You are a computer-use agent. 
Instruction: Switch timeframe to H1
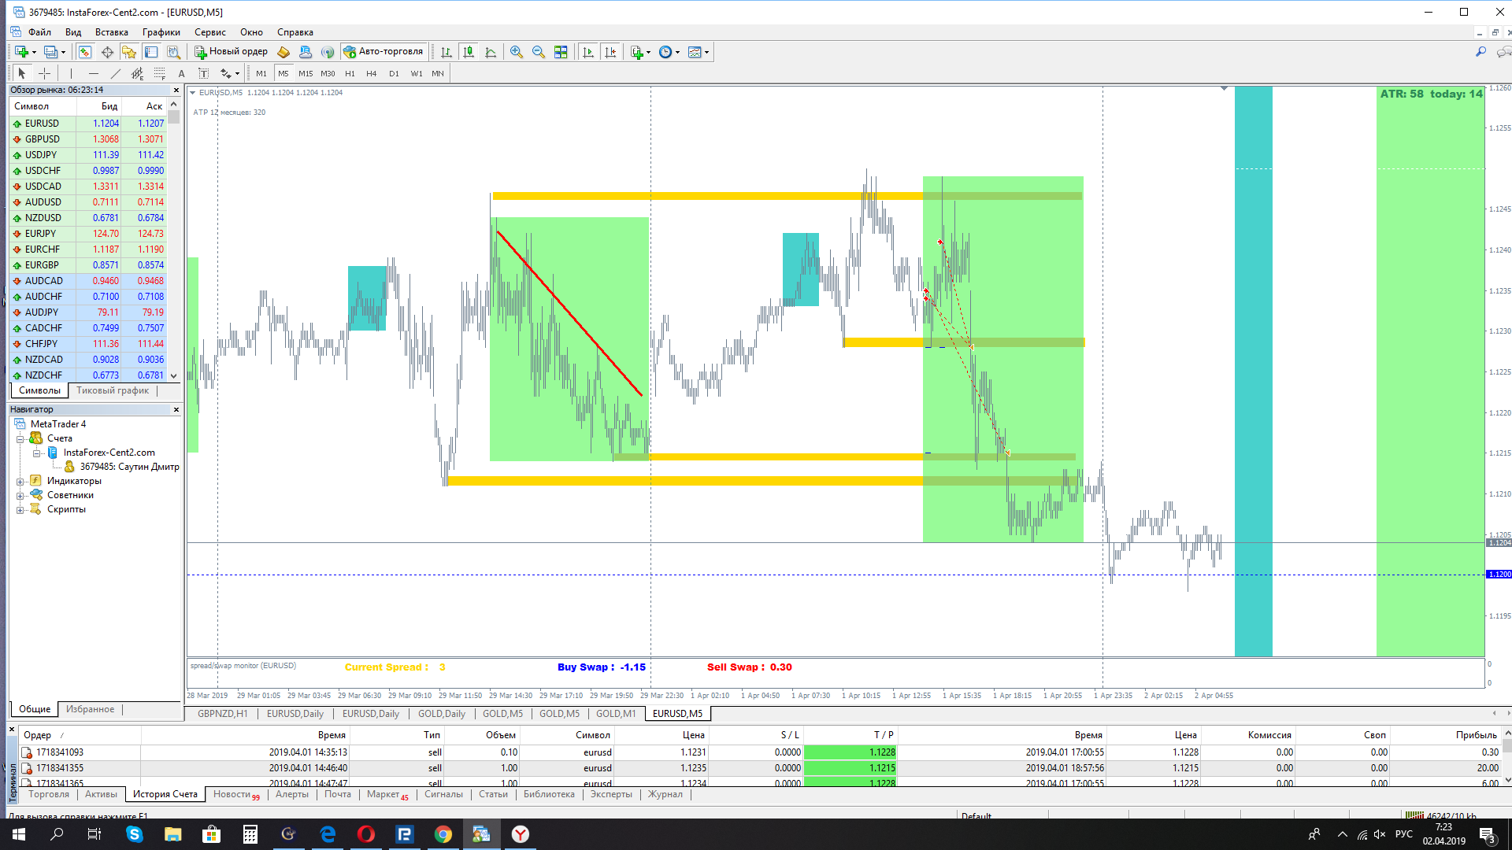click(x=350, y=73)
